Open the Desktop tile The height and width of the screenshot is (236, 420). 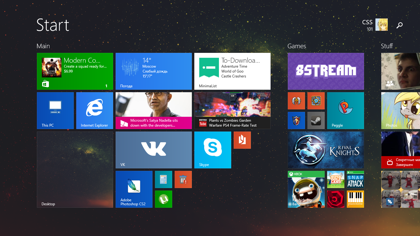(75, 170)
